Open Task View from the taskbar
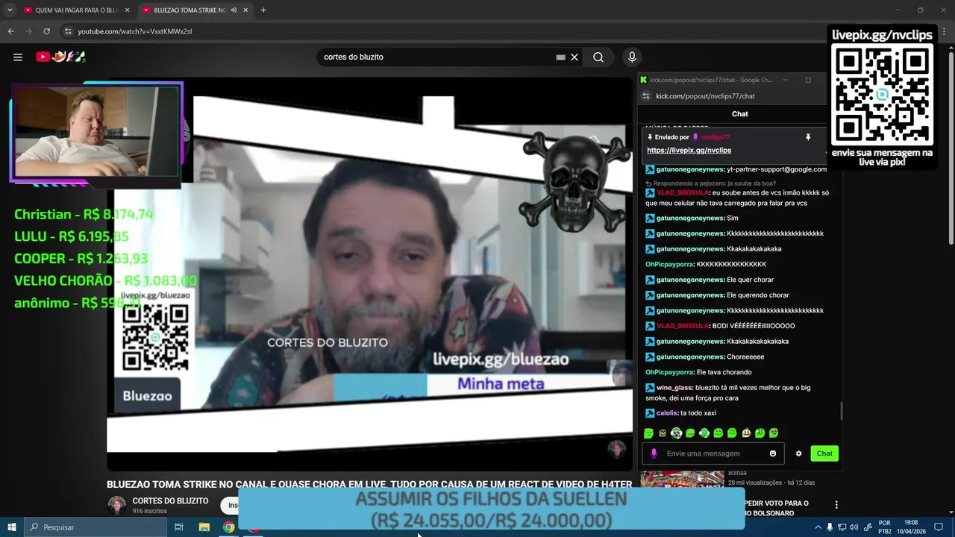The width and height of the screenshot is (955, 537). pos(179,527)
